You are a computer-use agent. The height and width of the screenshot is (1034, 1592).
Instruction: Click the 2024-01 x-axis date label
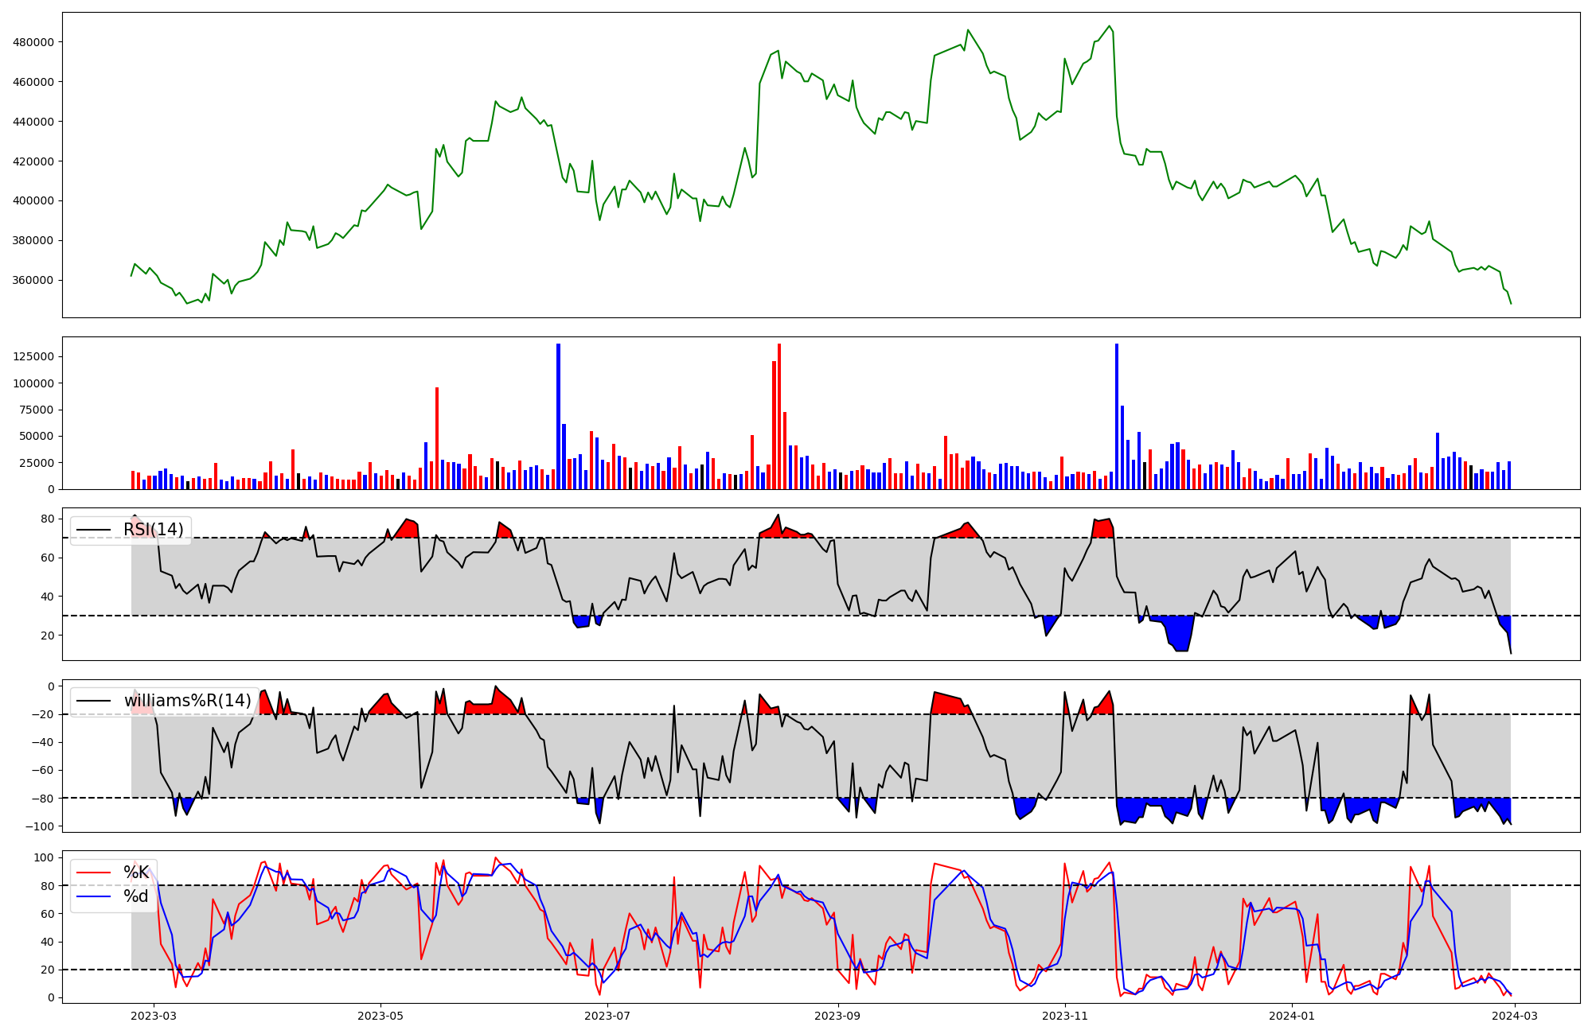click(1292, 1016)
